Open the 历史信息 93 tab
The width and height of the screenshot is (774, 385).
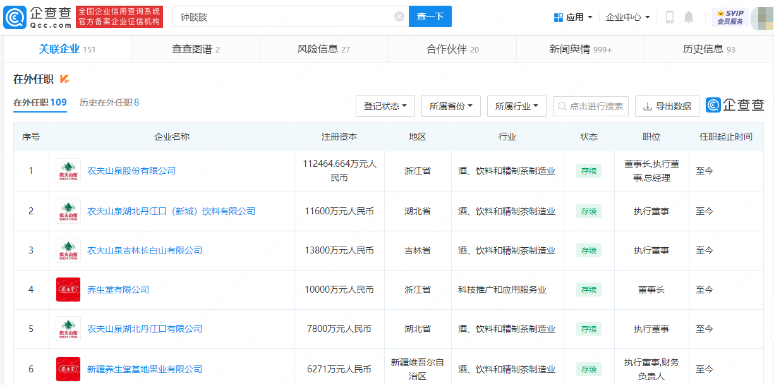tap(709, 49)
